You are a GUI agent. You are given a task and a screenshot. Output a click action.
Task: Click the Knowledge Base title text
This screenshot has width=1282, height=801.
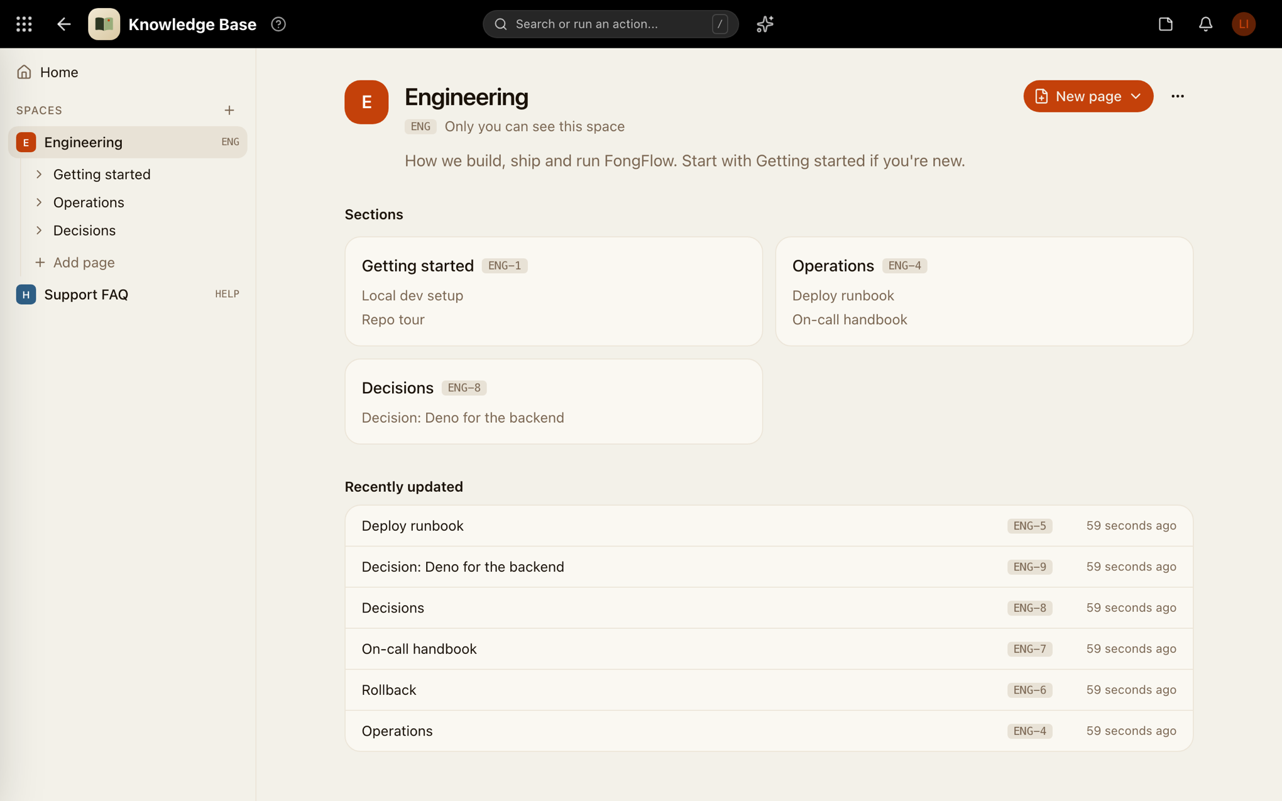click(x=192, y=24)
